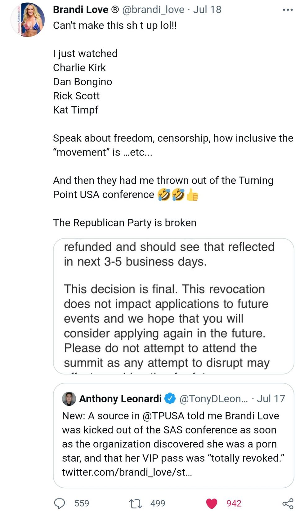Tap the Jul 17 quoted tweet date
304x519 pixels.
point(271,399)
